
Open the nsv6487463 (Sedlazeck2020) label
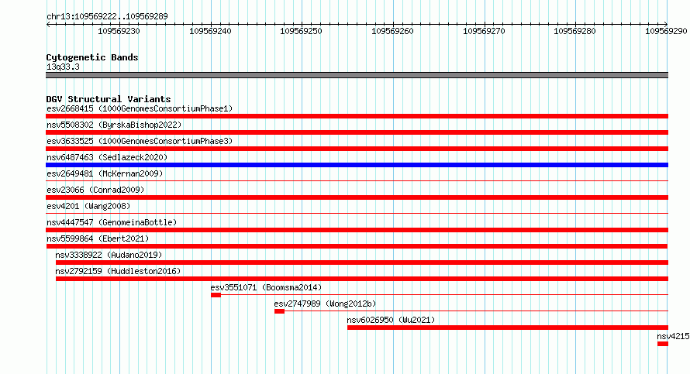(107, 157)
